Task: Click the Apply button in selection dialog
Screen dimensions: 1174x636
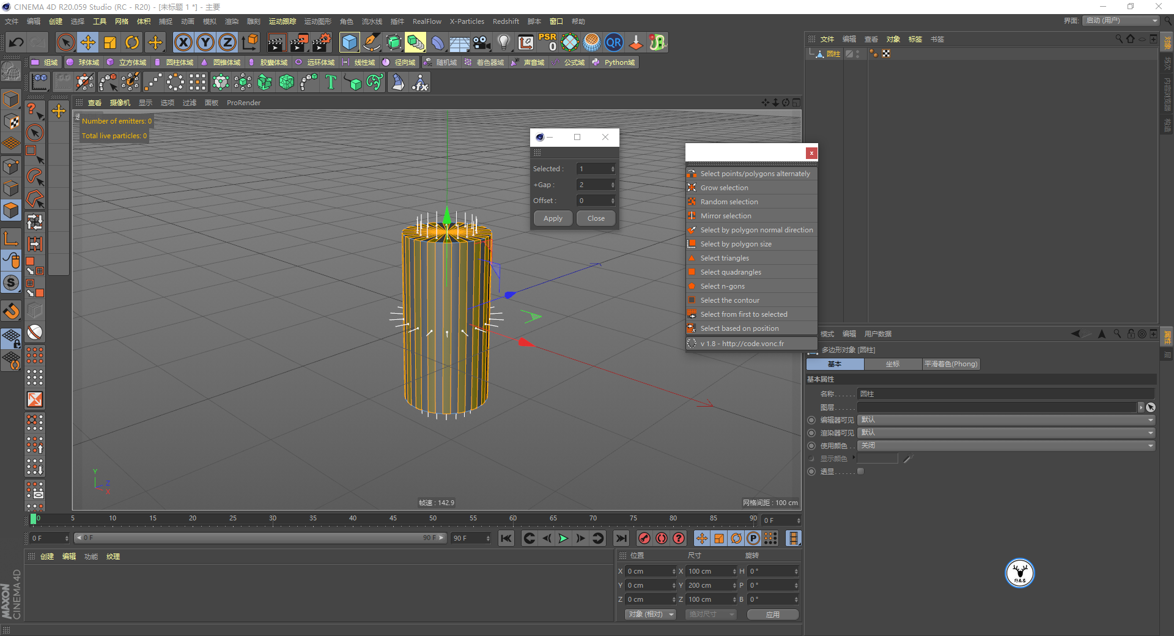Action: tap(553, 218)
